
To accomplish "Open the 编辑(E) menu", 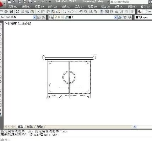I will (x=26, y=6).
